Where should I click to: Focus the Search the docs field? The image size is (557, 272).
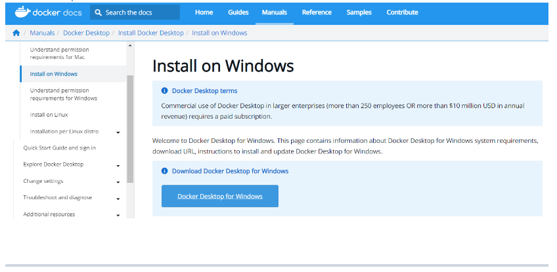135,12
